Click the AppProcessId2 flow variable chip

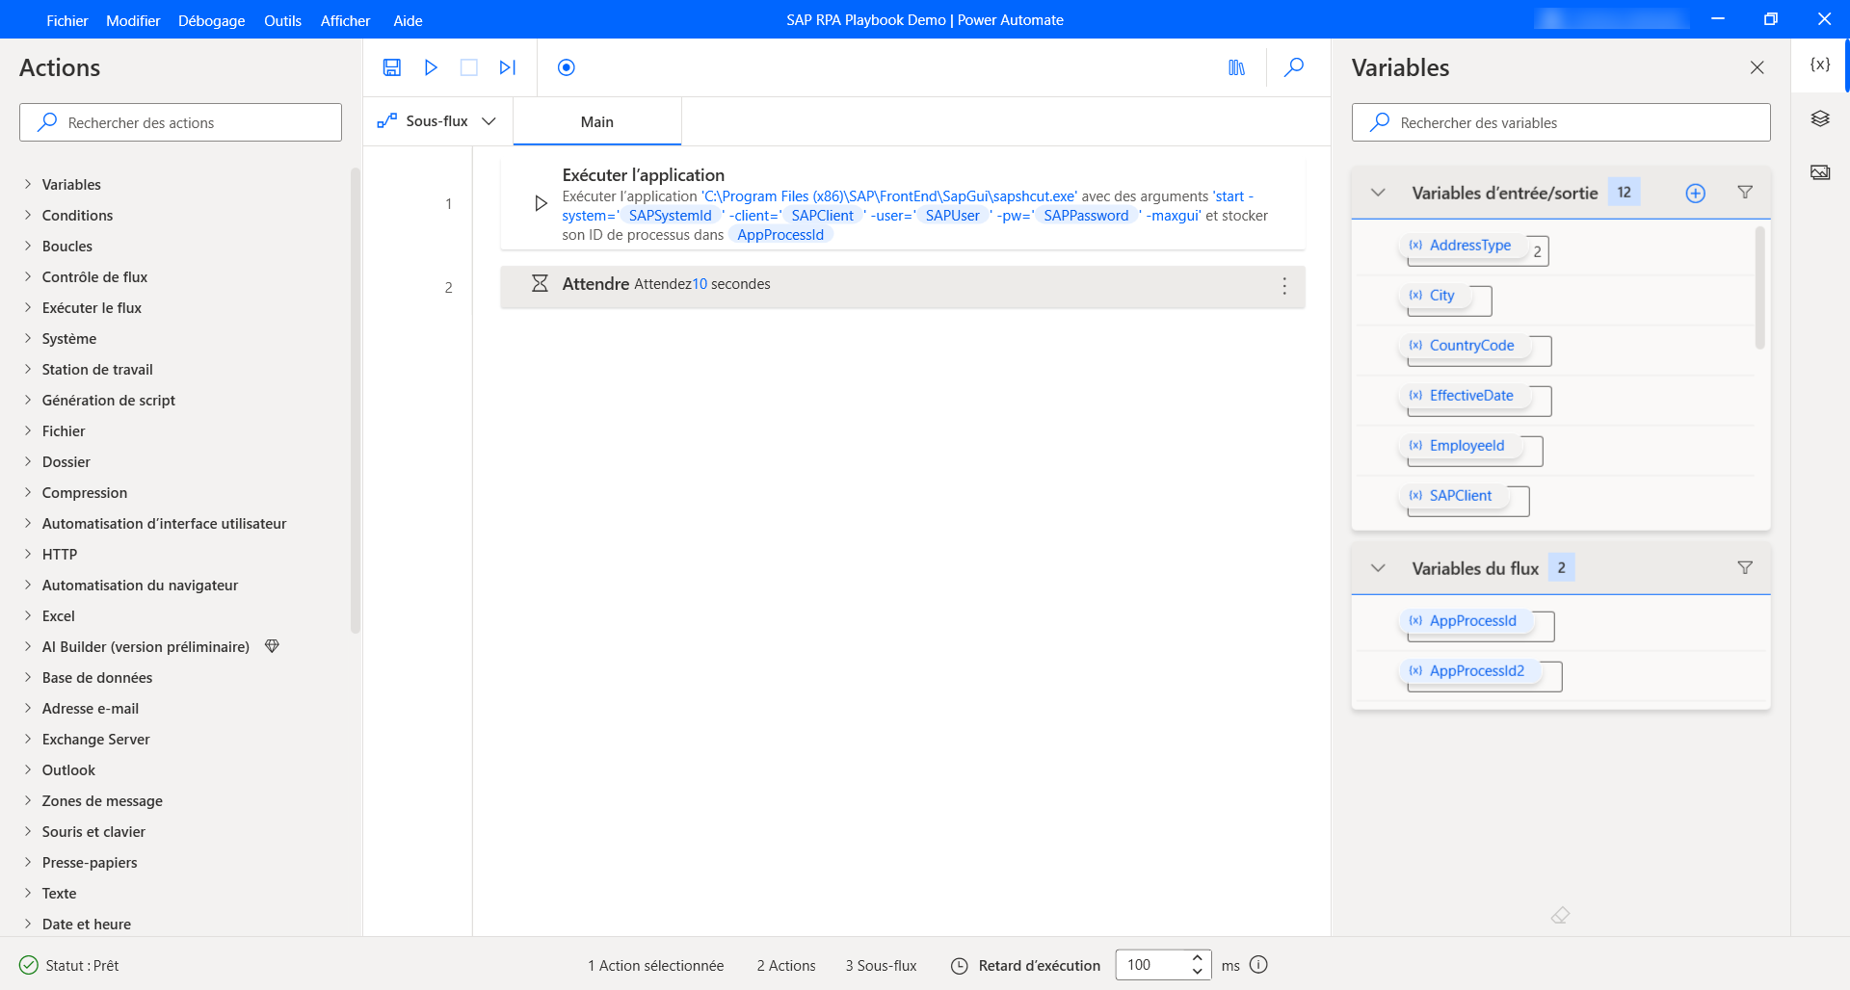click(x=1468, y=671)
